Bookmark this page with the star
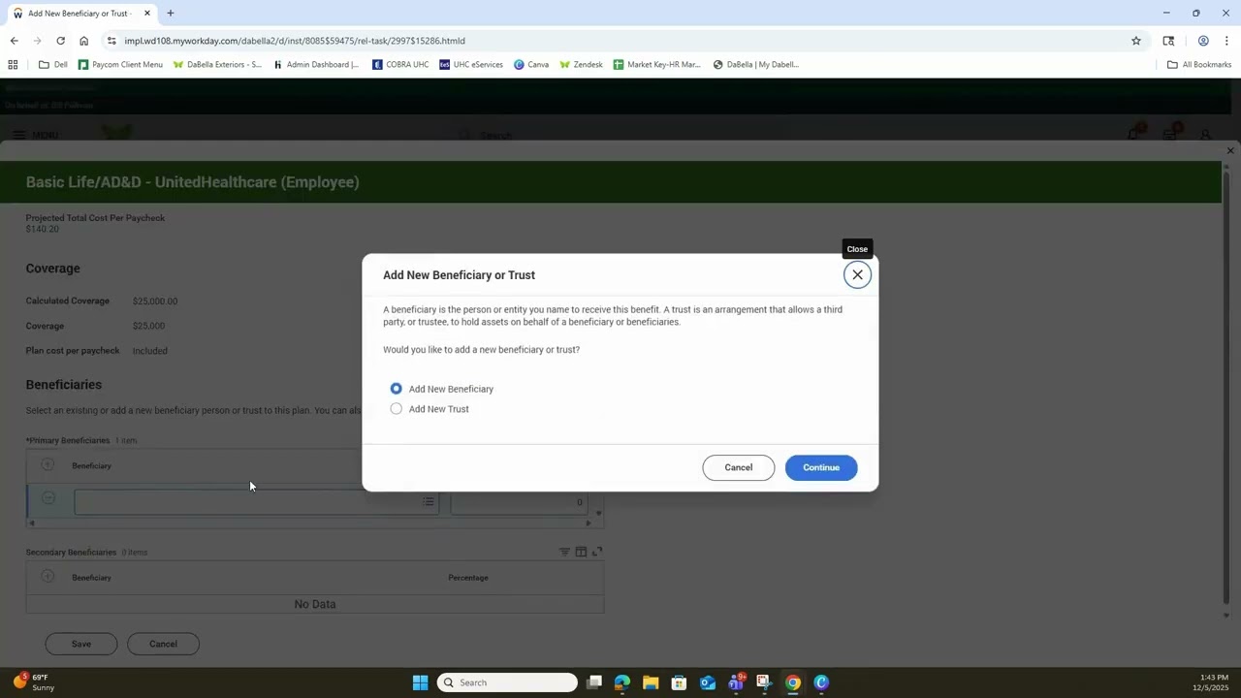Image resolution: width=1241 pixels, height=698 pixels. (x=1136, y=41)
